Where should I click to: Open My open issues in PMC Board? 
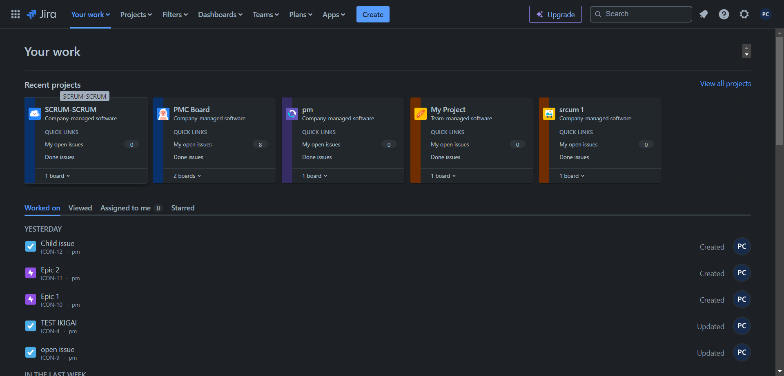193,144
